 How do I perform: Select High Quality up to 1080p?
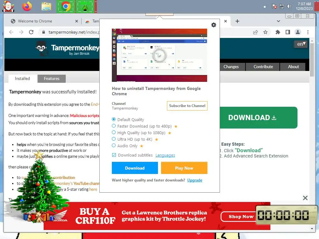point(114,133)
